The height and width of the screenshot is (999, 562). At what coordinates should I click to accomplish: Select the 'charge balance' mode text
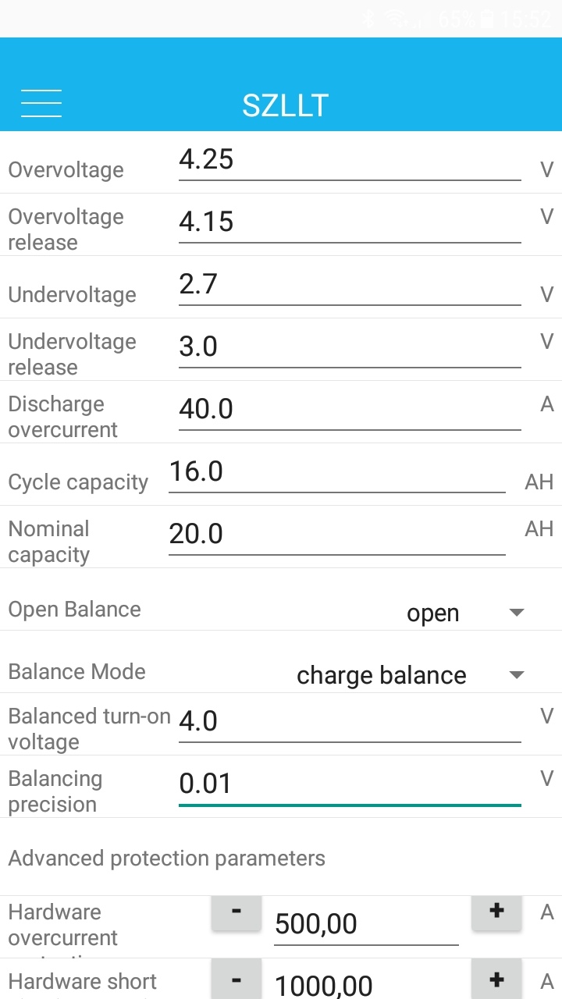click(x=382, y=676)
